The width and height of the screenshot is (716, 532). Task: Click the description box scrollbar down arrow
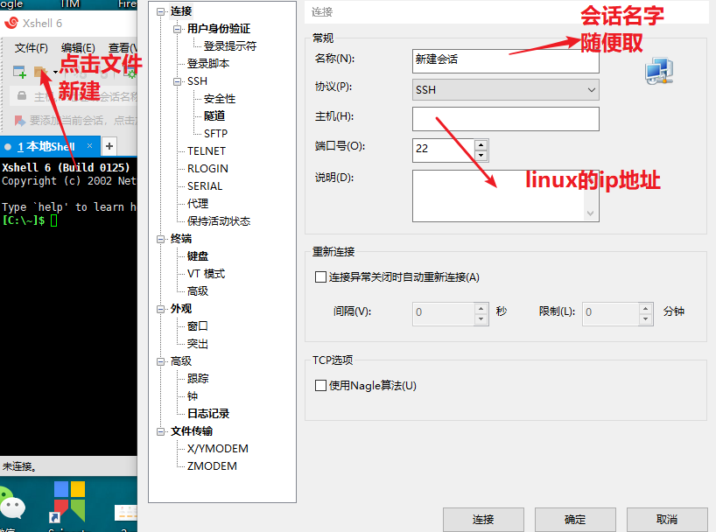pos(591,213)
